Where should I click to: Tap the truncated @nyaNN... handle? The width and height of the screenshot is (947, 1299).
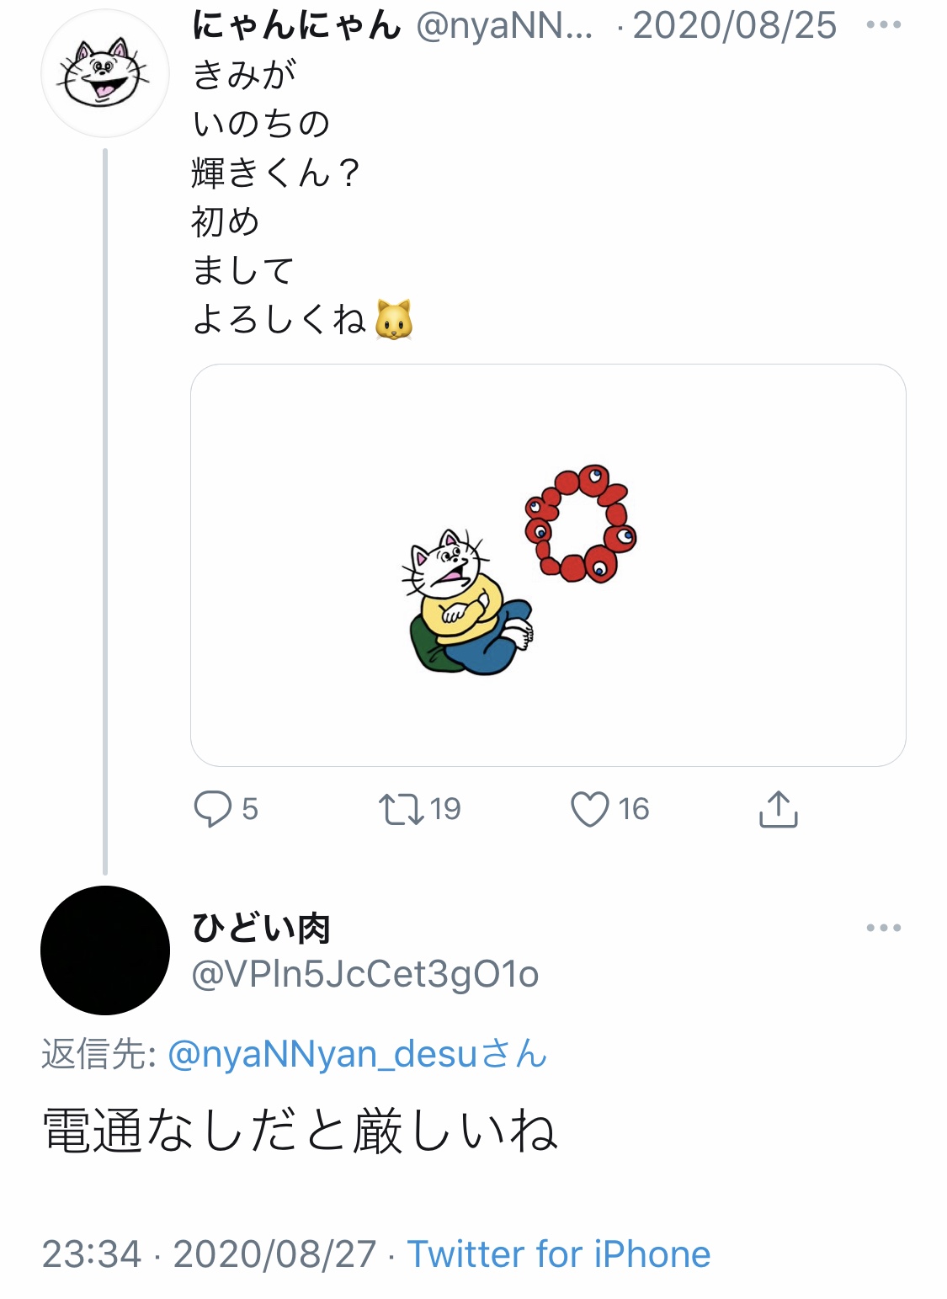505,26
